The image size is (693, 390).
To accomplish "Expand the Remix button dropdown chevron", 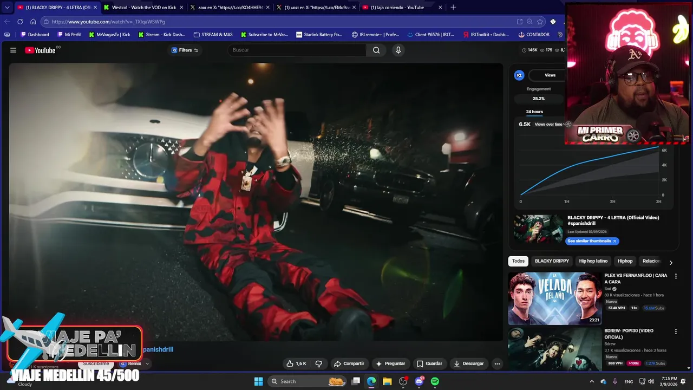I will click(x=147, y=363).
